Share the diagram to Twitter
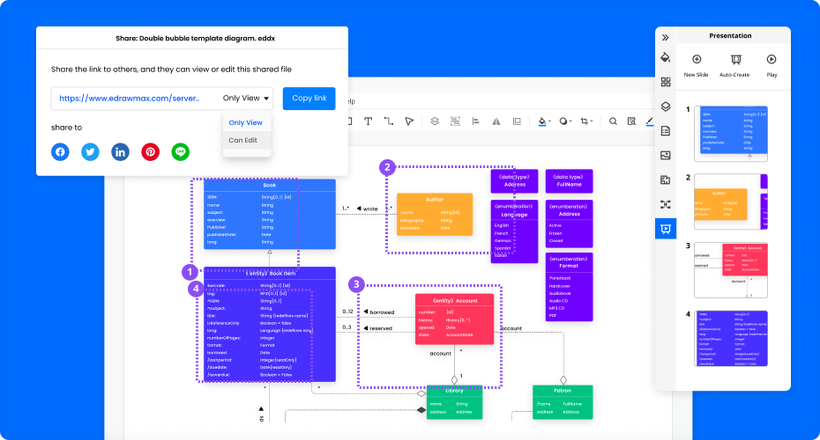The image size is (820, 440). 90,151
